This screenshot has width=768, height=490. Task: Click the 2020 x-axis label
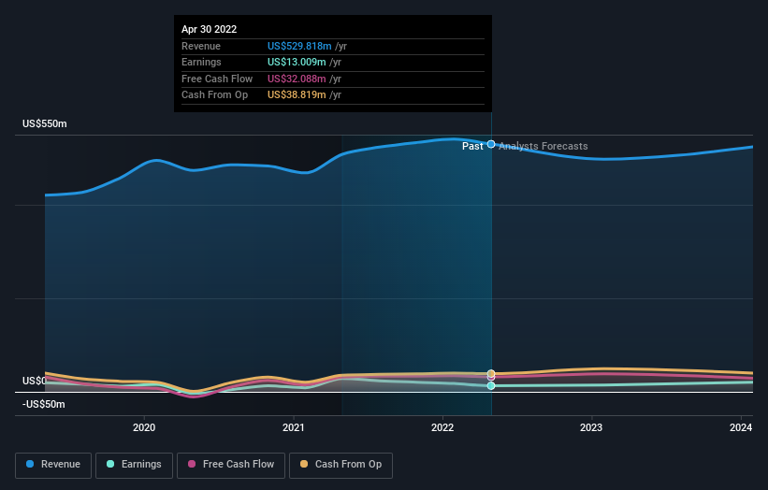pyautogui.click(x=144, y=427)
